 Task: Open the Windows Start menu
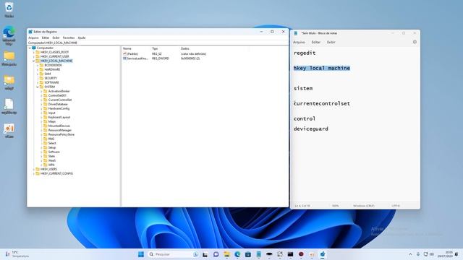141,254
